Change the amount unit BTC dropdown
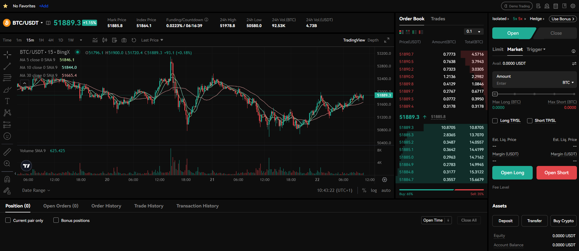 568,82
